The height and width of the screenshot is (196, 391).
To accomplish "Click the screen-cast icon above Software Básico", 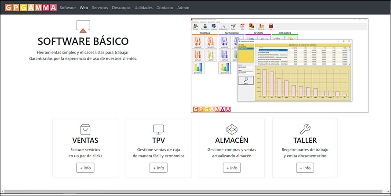I will coord(83,26).
